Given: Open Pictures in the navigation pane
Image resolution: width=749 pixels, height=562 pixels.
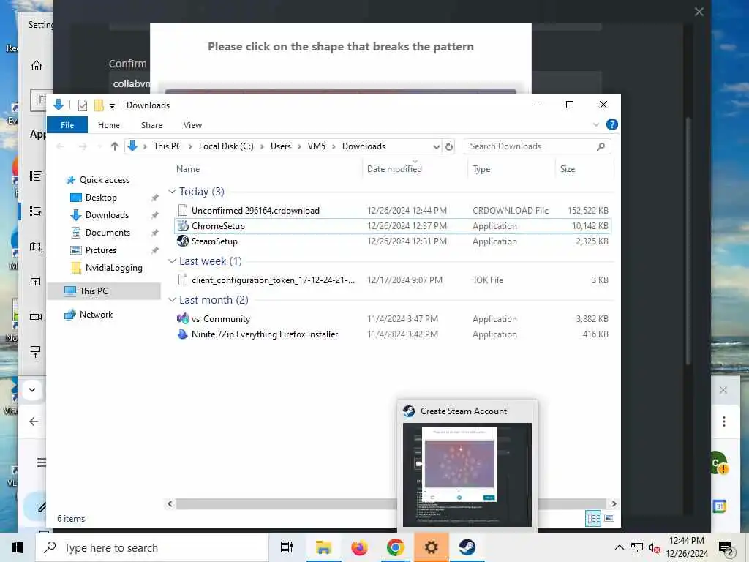Looking at the screenshot, I should pyautogui.click(x=100, y=250).
